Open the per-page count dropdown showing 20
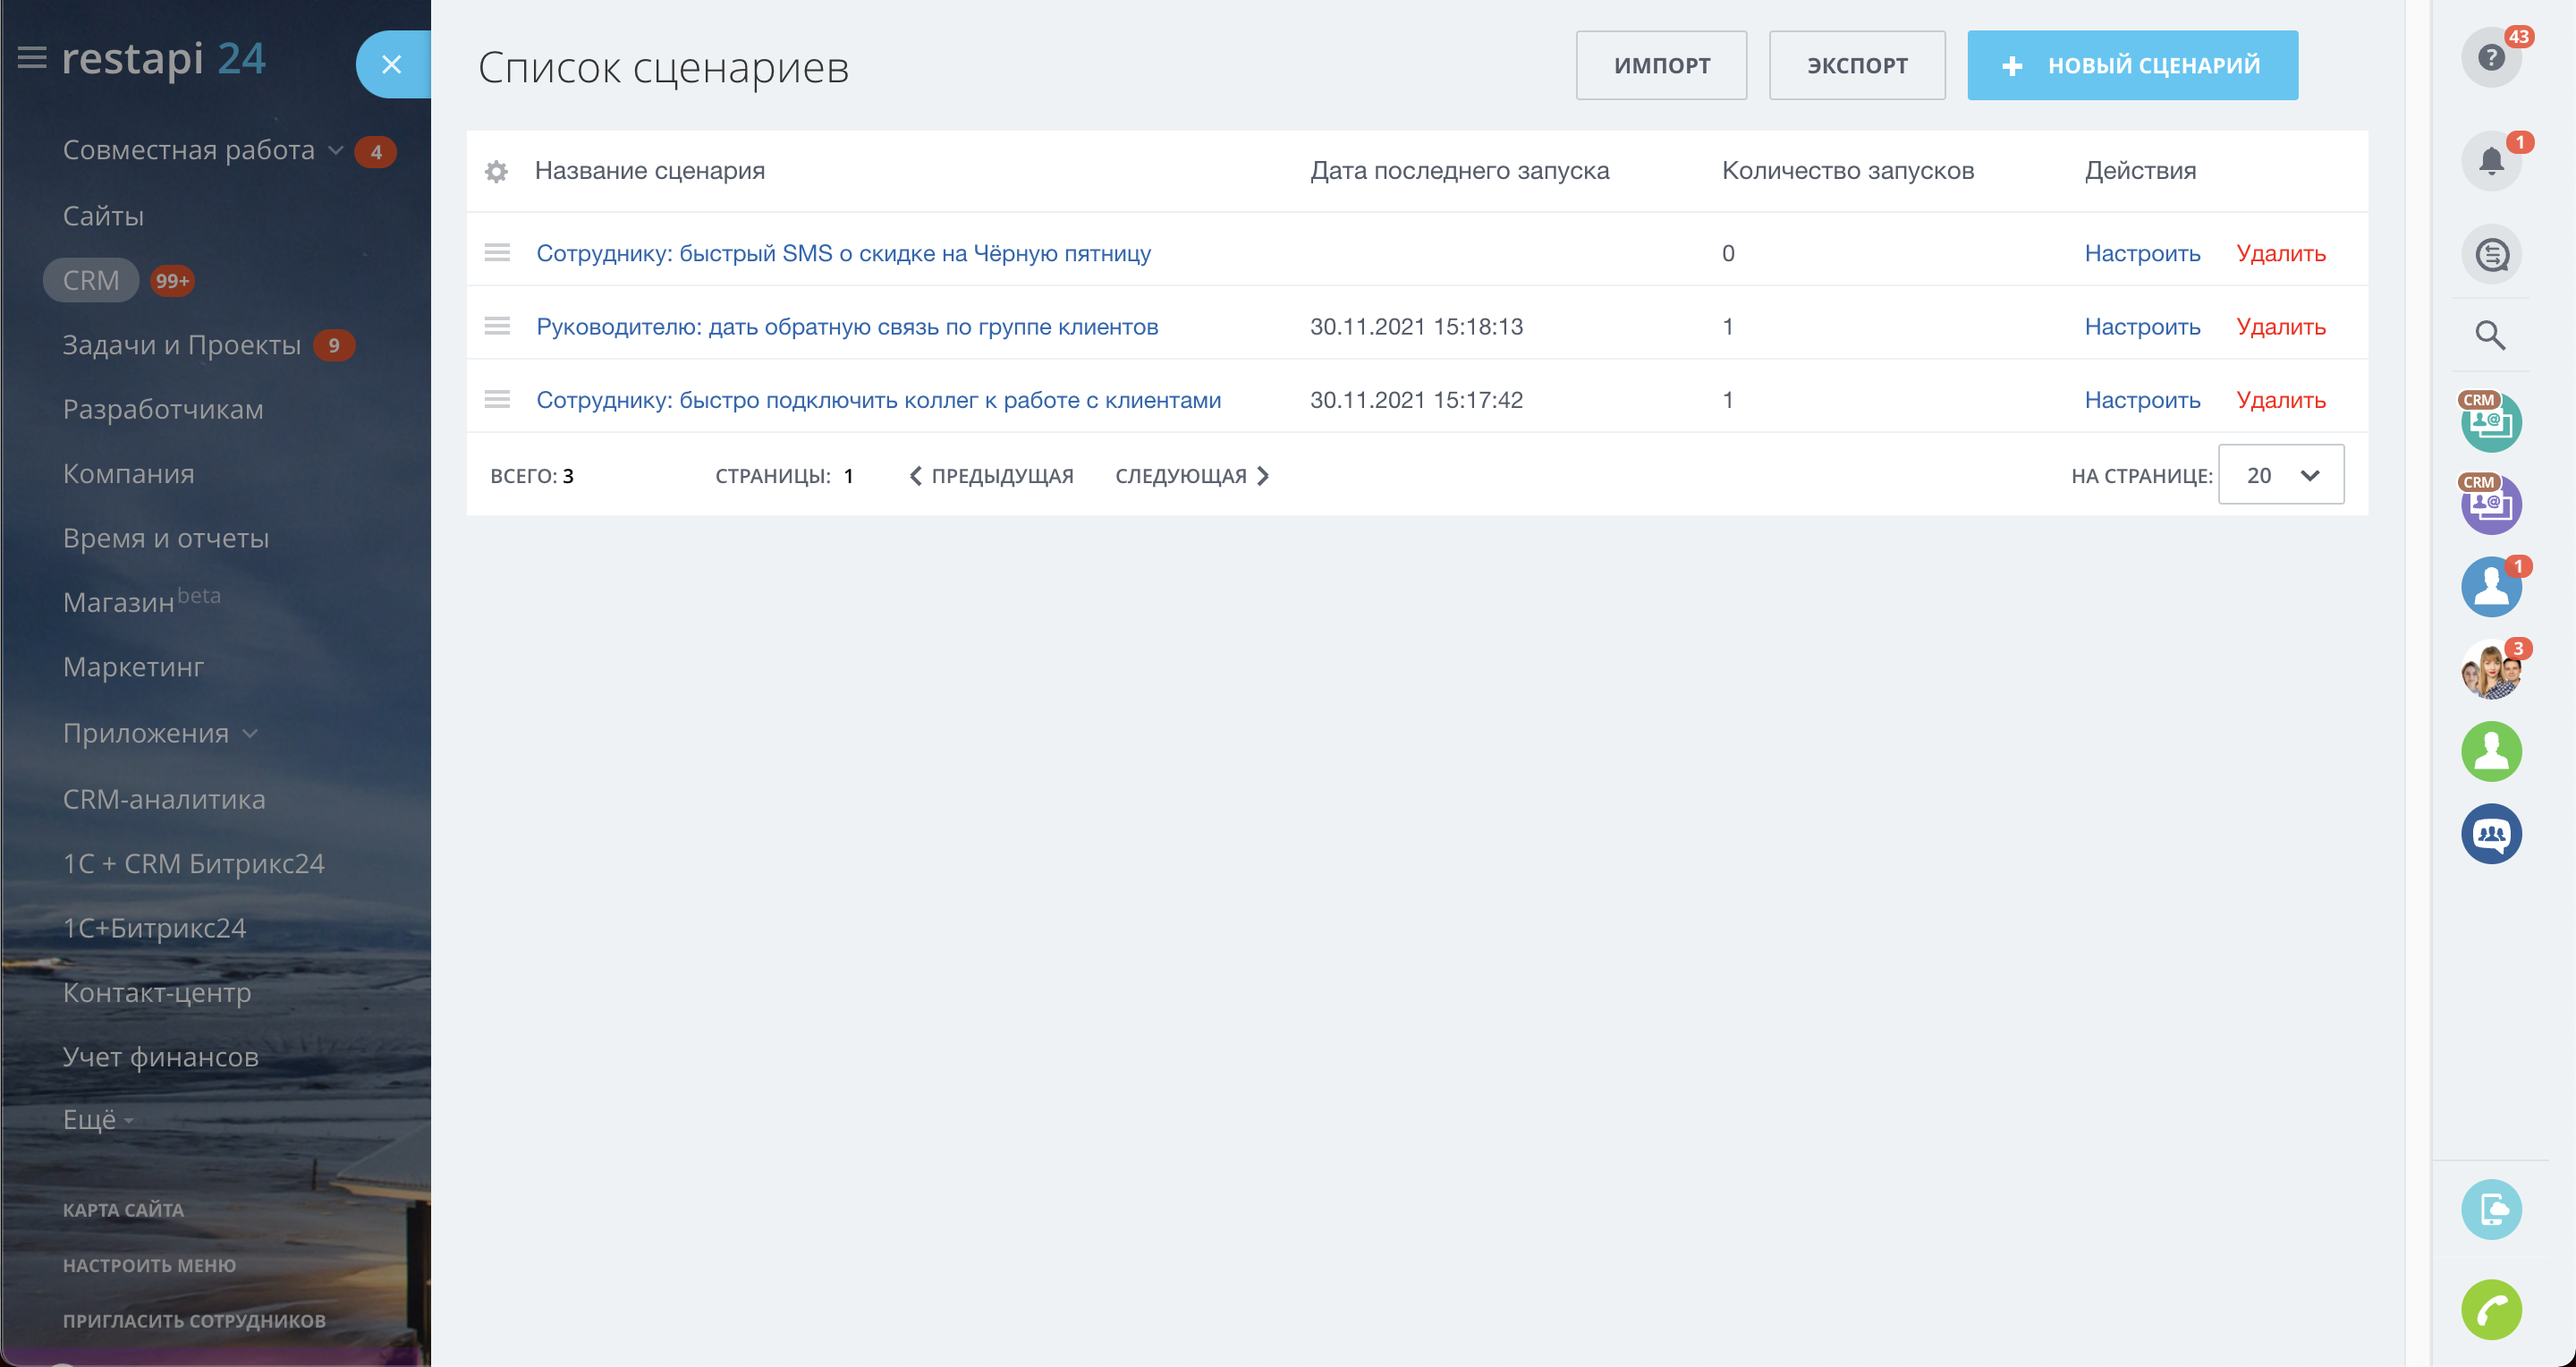The image size is (2576, 1367). point(2280,475)
